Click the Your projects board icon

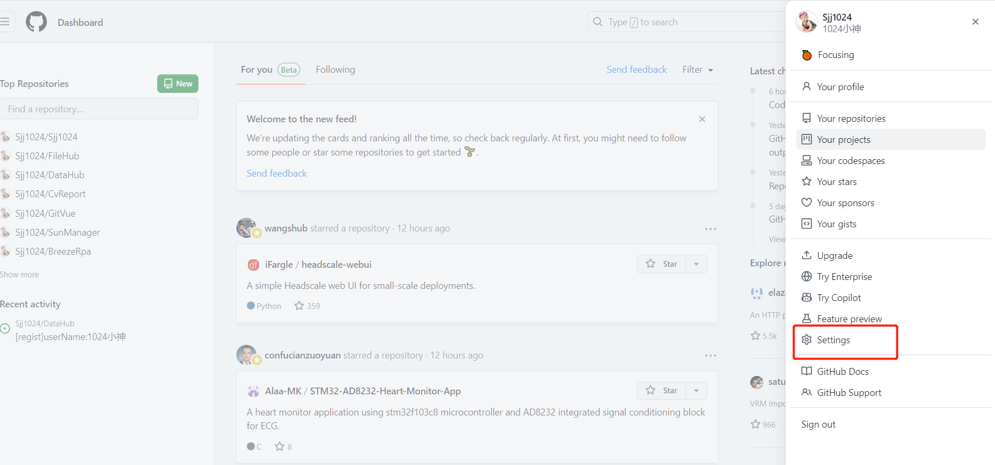click(807, 139)
